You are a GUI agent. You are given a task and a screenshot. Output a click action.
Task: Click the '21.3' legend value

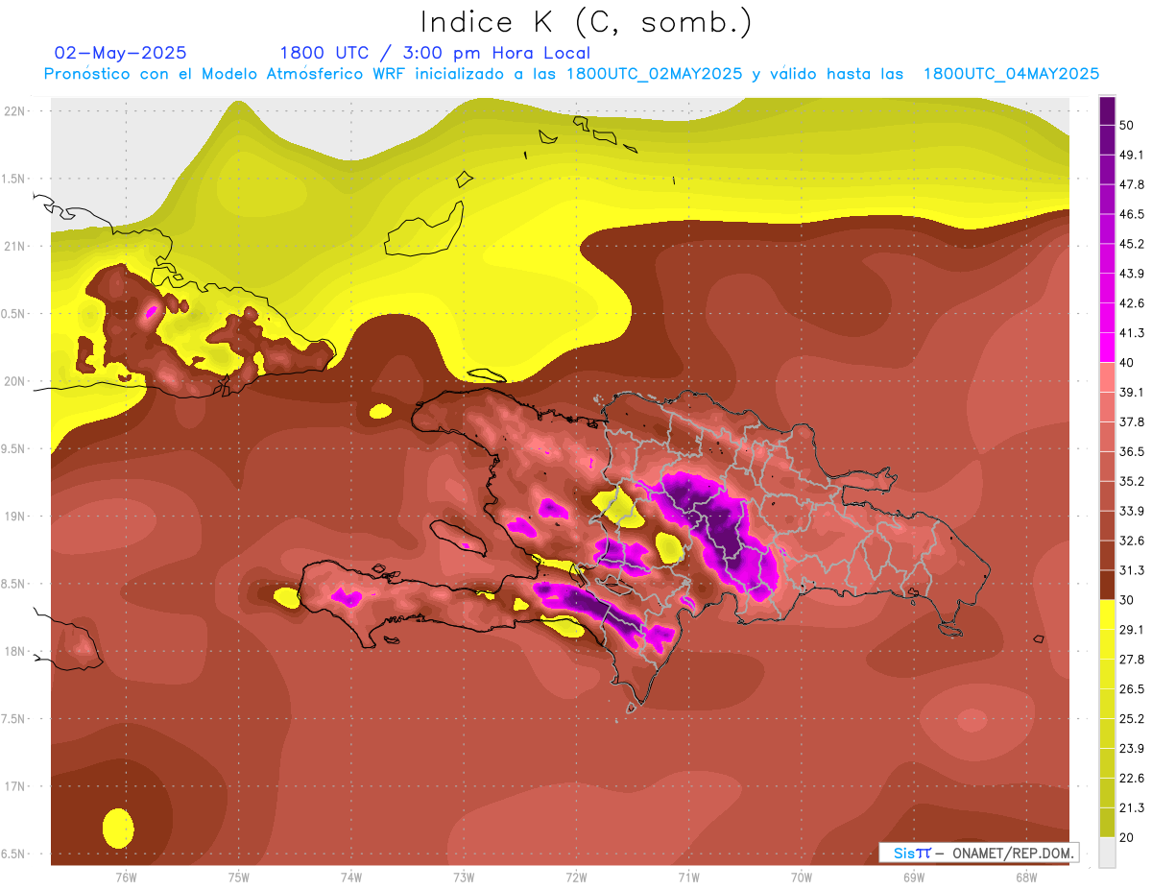click(x=1132, y=807)
